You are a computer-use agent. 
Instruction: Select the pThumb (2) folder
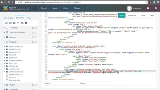tap(13, 66)
